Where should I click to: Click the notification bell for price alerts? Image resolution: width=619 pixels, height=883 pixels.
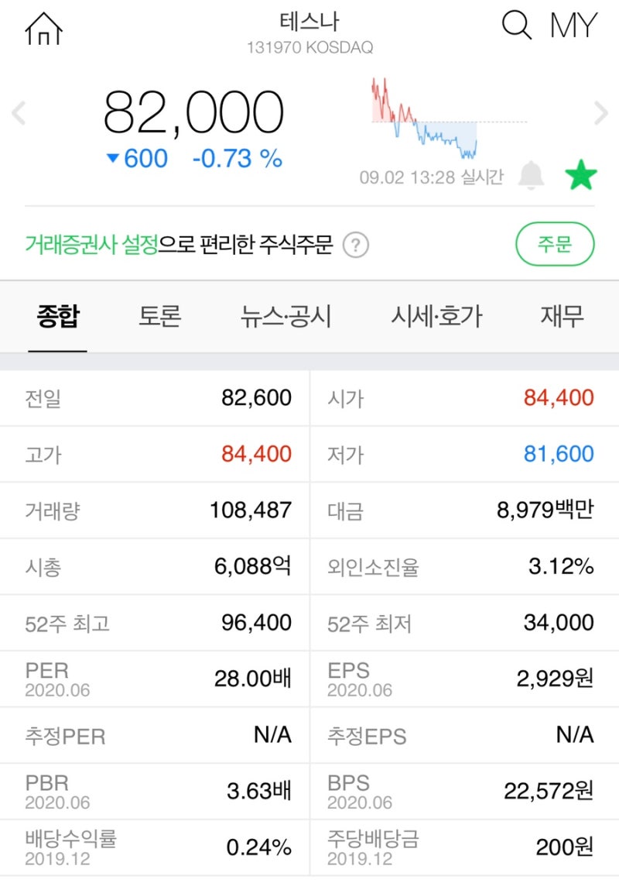pos(529,175)
